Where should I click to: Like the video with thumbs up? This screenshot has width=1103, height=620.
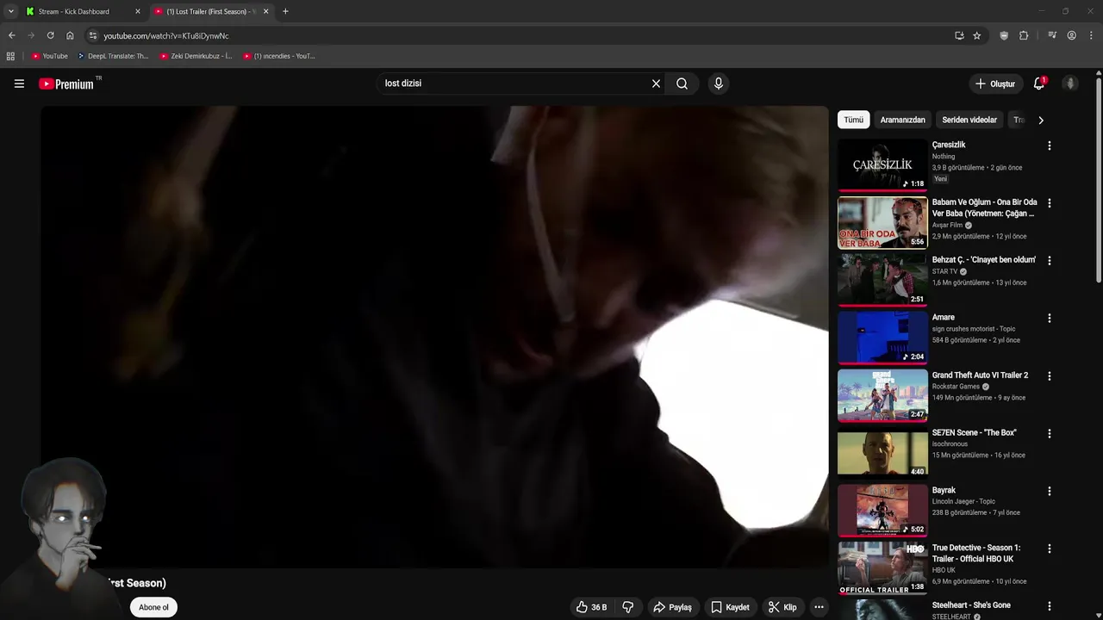pos(592,607)
